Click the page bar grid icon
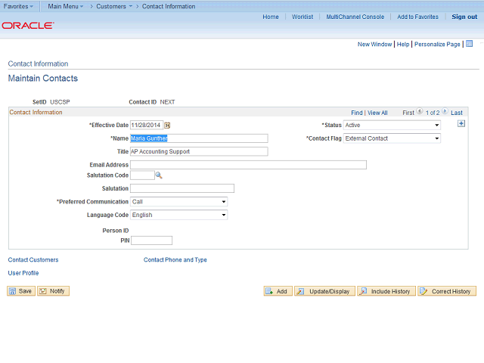This screenshot has height=363, width=484. point(469,44)
